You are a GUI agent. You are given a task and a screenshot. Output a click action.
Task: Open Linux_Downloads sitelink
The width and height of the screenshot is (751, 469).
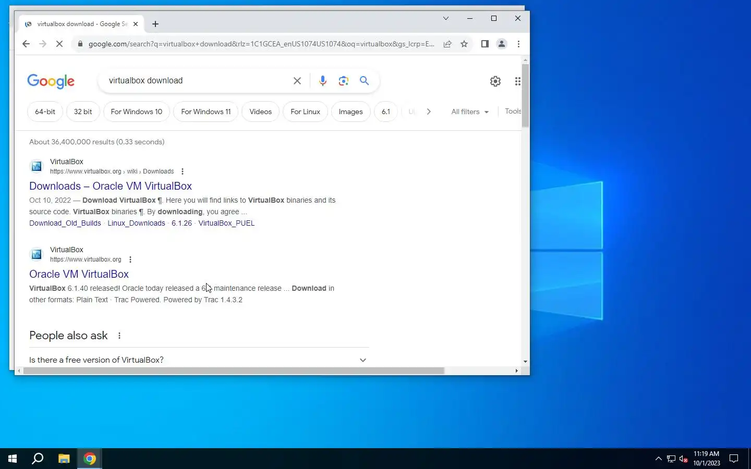(136, 223)
